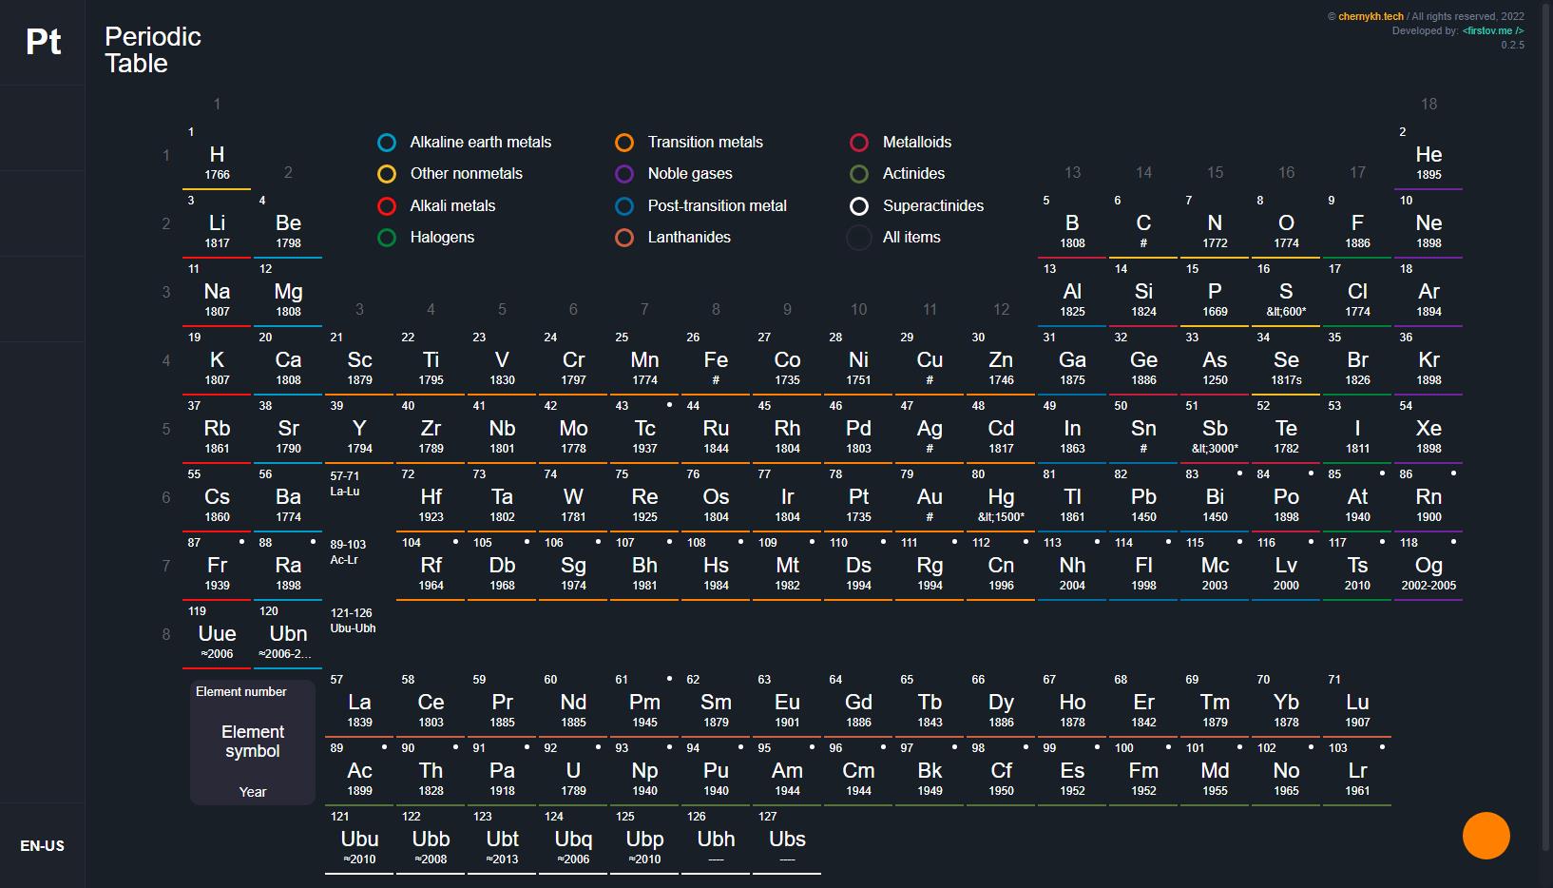Open the Unbiunium (Ubu) tile
This screenshot has height=888, width=1553.
[x=359, y=840]
